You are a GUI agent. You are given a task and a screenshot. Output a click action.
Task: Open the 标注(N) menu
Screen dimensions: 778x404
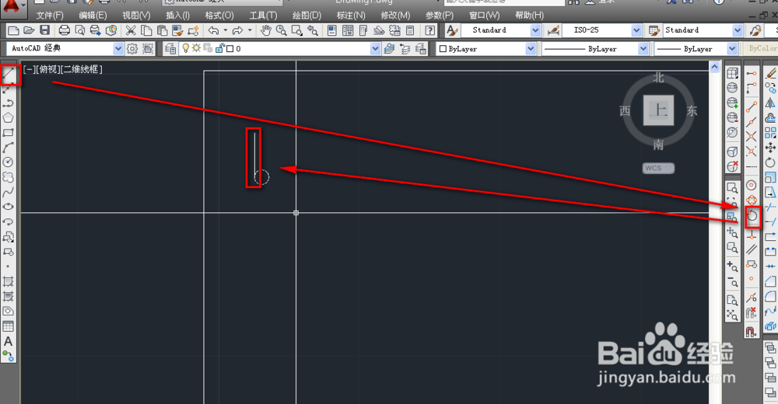click(x=351, y=16)
